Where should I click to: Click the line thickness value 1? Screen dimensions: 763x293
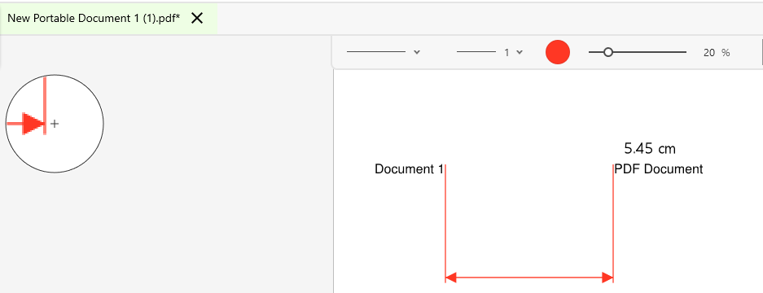[x=506, y=53]
